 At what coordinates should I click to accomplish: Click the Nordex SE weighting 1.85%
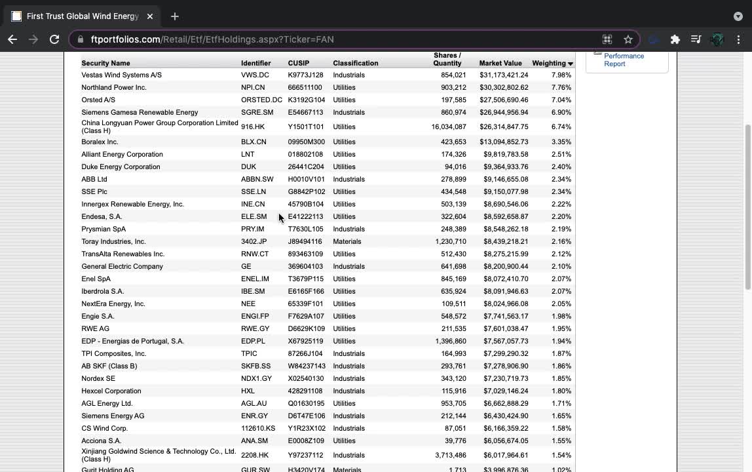pyautogui.click(x=561, y=379)
